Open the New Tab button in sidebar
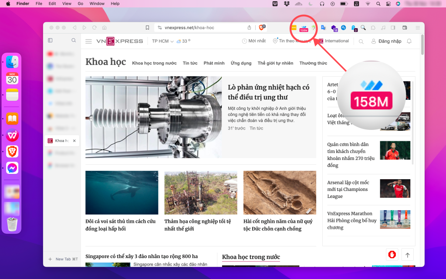 tap(63, 259)
